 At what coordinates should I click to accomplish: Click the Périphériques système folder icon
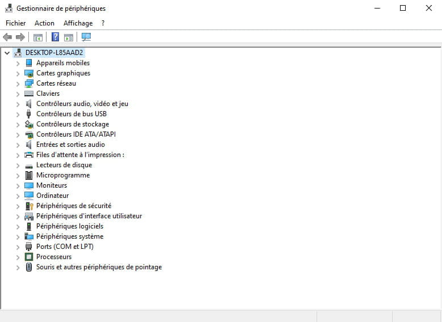pyautogui.click(x=29, y=236)
